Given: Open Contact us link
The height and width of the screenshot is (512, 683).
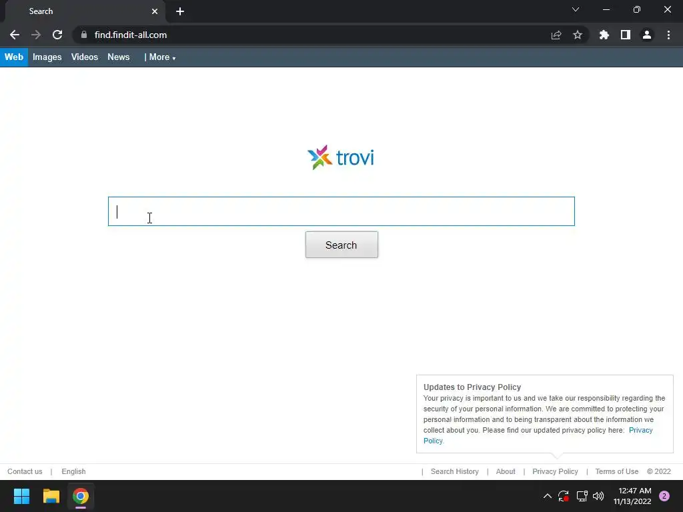Looking at the screenshot, I should [x=25, y=471].
